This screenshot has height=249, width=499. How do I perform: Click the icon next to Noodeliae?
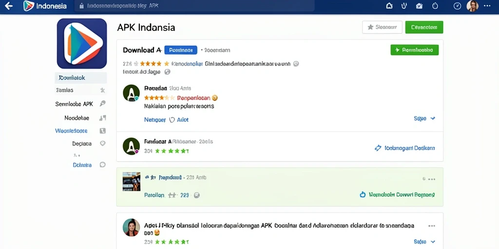[102, 118]
